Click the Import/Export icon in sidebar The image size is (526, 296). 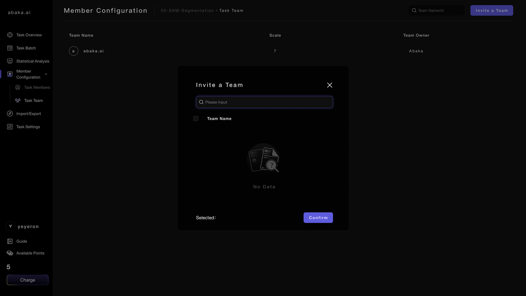point(10,114)
